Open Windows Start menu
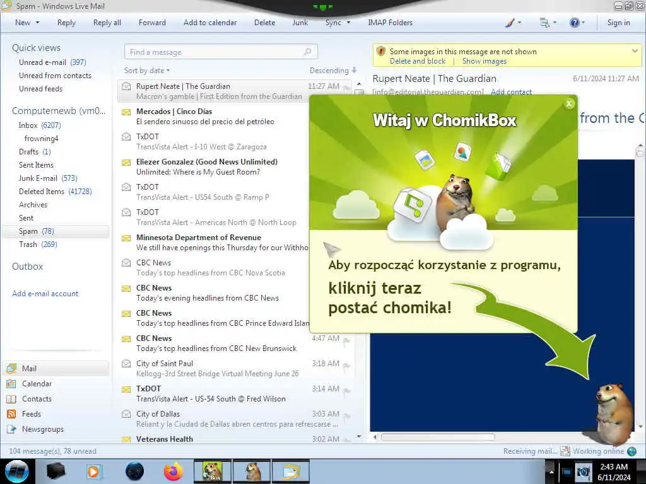This screenshot has width=646, height=484. (17, 471)
